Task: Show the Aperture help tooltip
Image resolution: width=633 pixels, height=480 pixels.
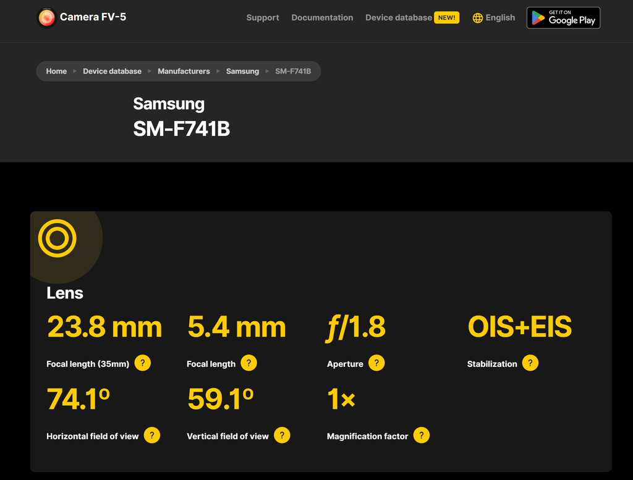Action: tap(376, 363)
